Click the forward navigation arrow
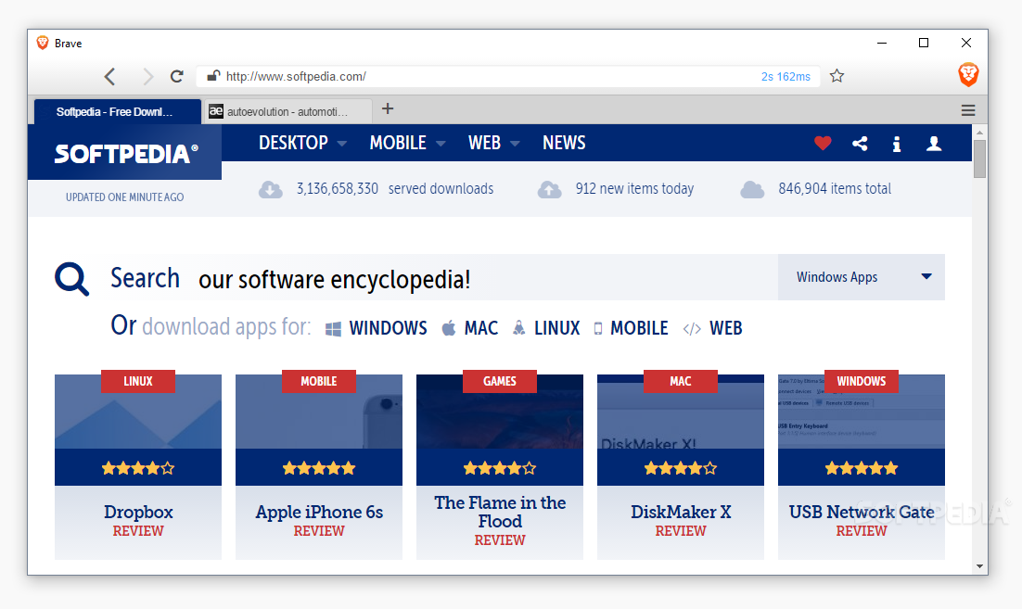This screenshot has width=1022, height=609. click(x=148, y=77)
